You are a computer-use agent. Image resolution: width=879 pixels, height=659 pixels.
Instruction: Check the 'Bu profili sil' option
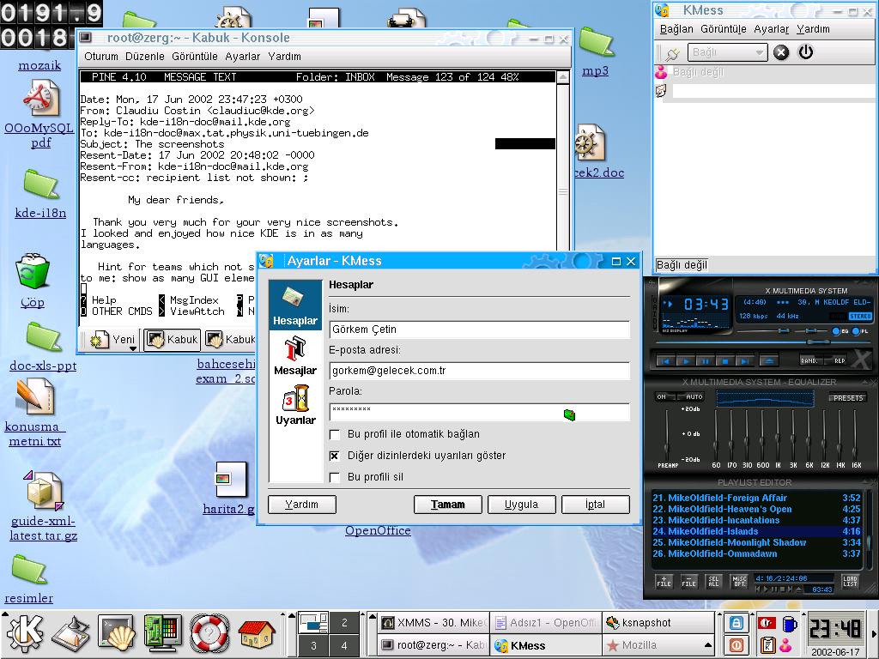(335, 478)
